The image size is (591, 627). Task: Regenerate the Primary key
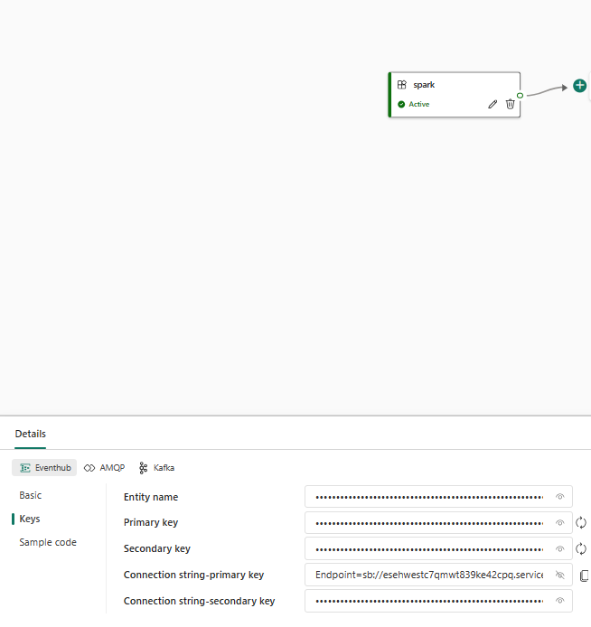(x=582, y=522)
